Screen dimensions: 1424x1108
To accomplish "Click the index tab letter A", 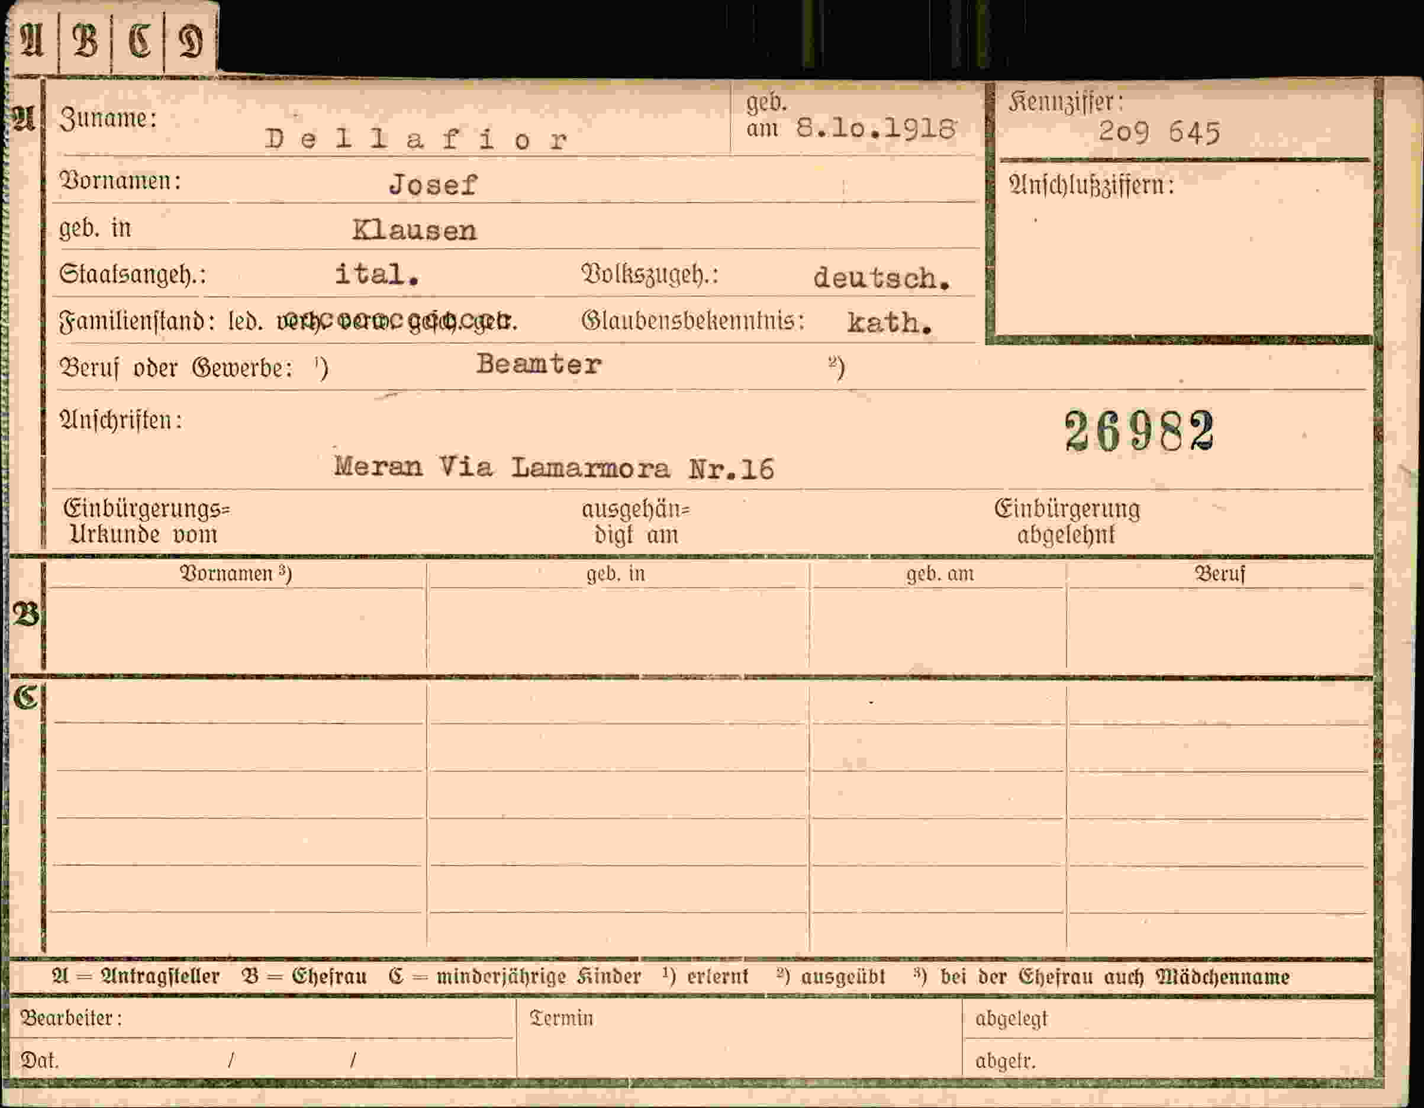I will point(32,40).
